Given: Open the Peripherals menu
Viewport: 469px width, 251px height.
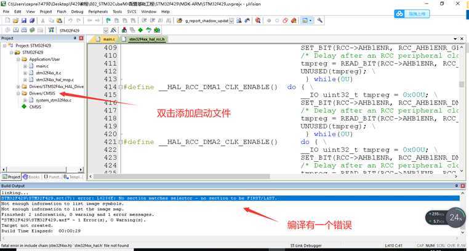Looking at the screenshot, I should click(98, 12).
